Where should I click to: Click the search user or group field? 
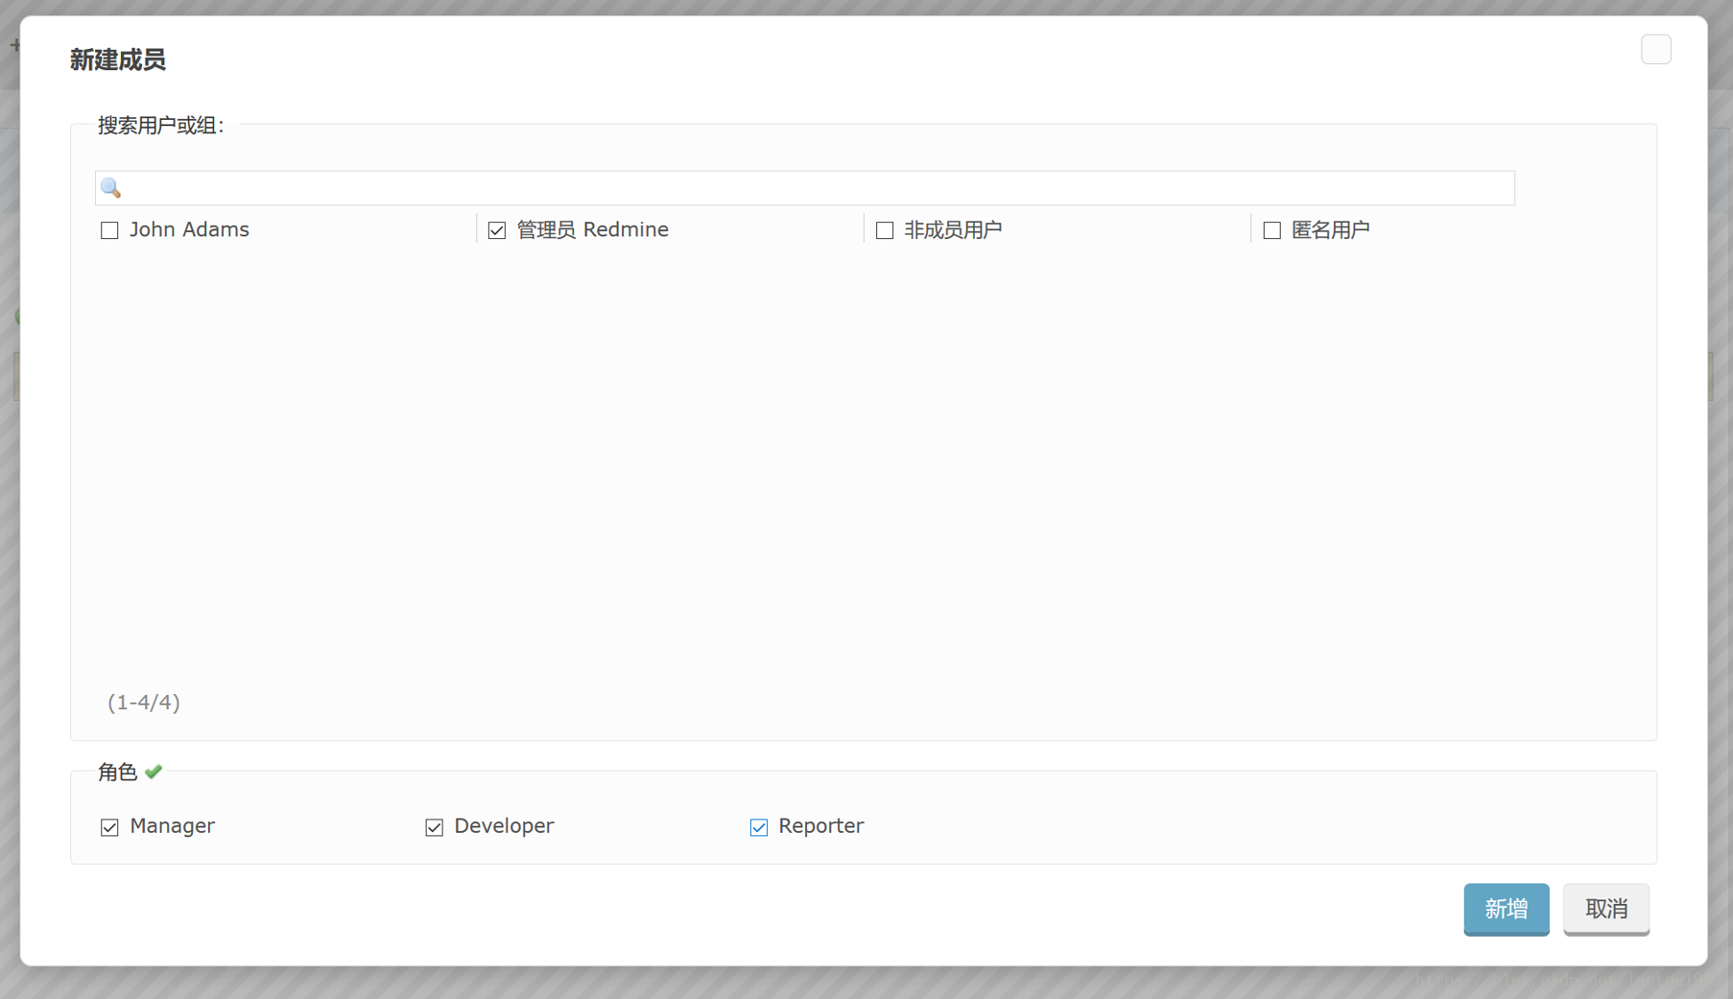tap(804, 188)
